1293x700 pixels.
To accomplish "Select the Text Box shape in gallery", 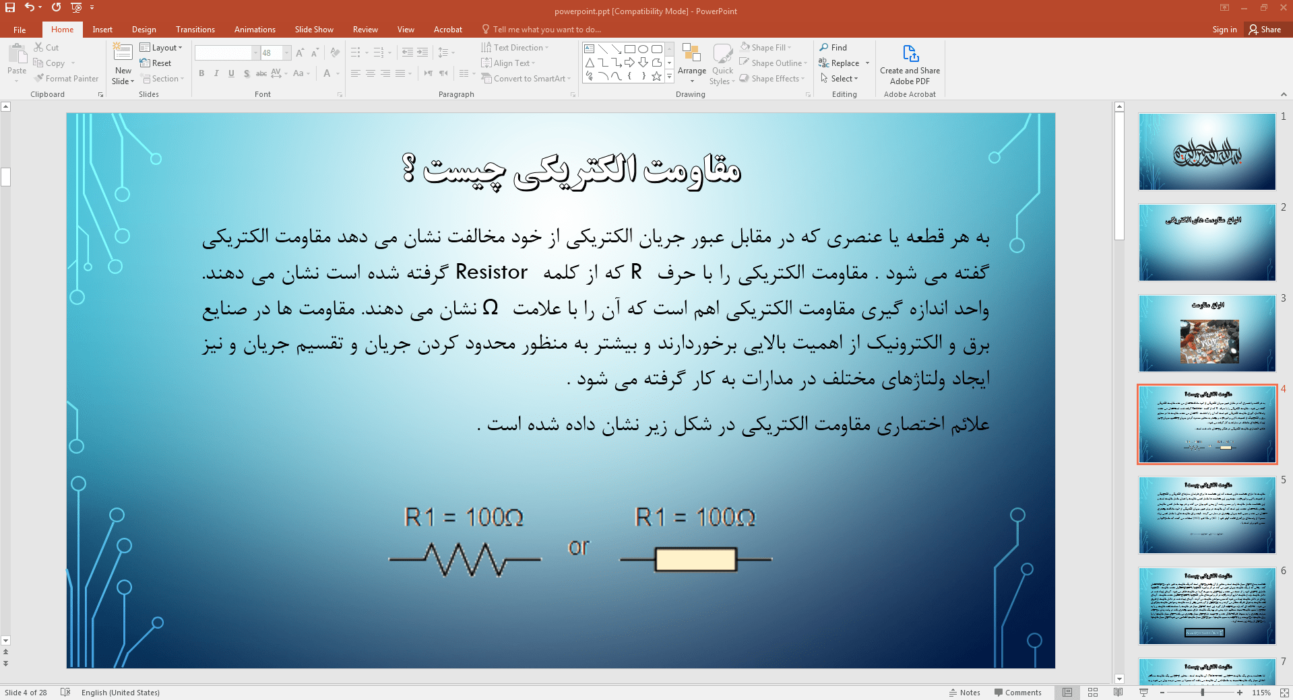I will (x=589, y=49).
